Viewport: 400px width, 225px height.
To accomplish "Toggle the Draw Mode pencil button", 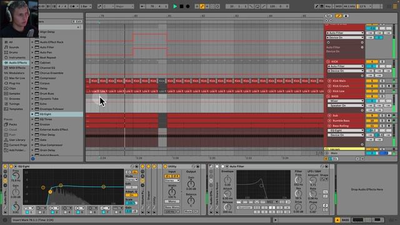I will [x=317, y=6].
